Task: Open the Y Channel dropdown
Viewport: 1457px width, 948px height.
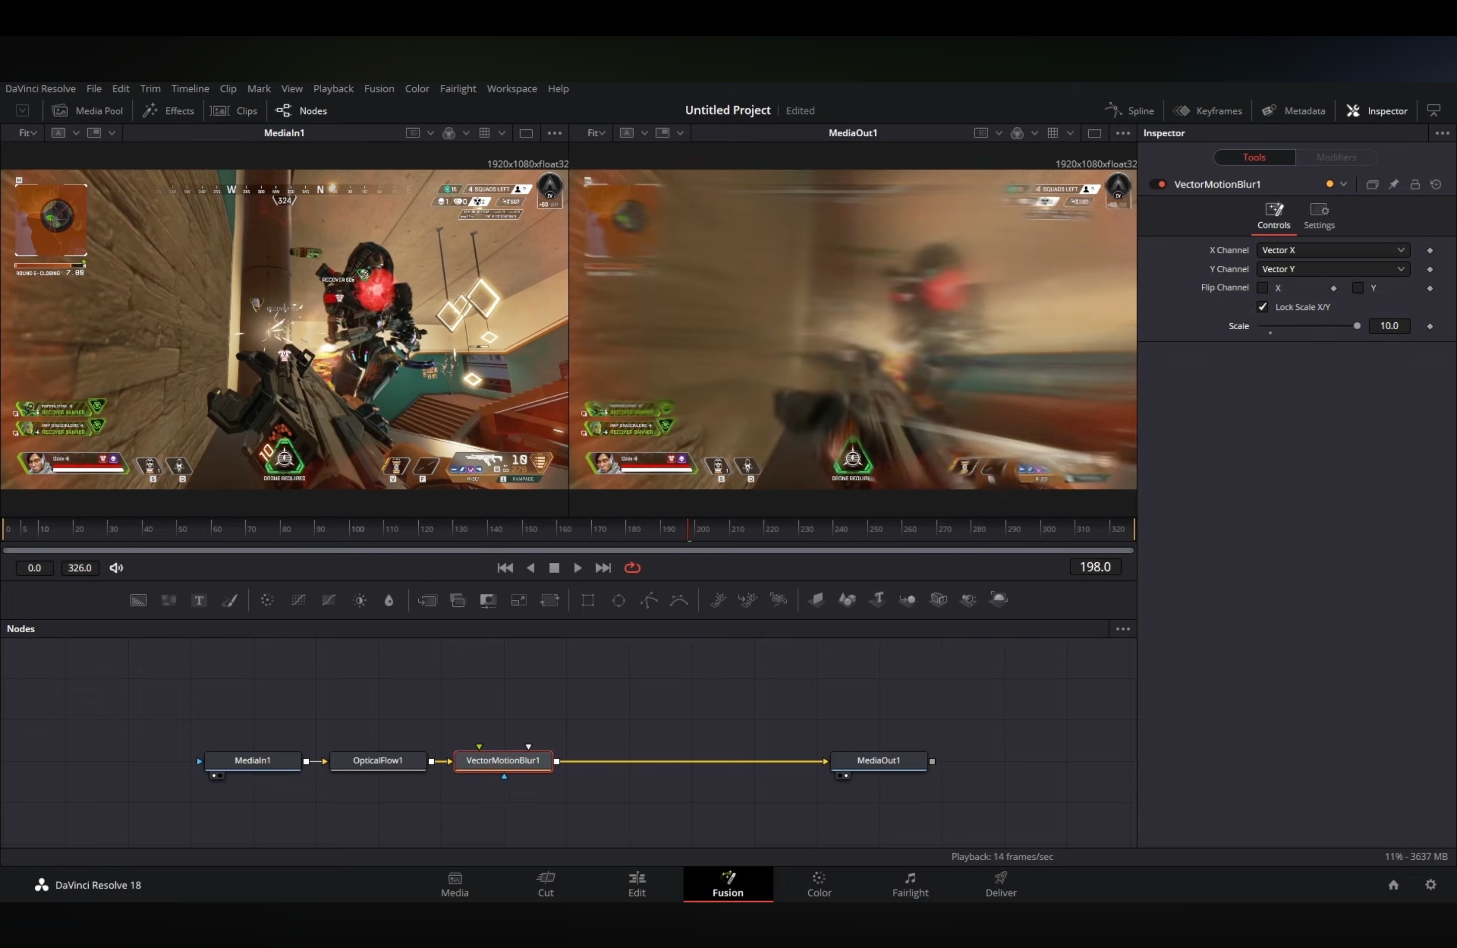Action: coord(1333,269)
